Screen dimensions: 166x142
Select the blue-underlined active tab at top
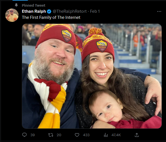point(20,0)
